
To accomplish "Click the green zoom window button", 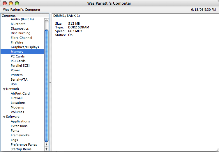I will [x=17, y=3].
